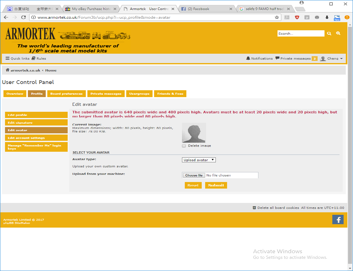Open advanced search zoom icon
The width and height of the screenshot is (353, 271).
pos(338,33)
